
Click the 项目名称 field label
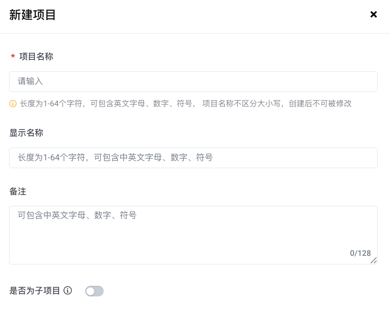pyautogui.click(x=36, y=57)
